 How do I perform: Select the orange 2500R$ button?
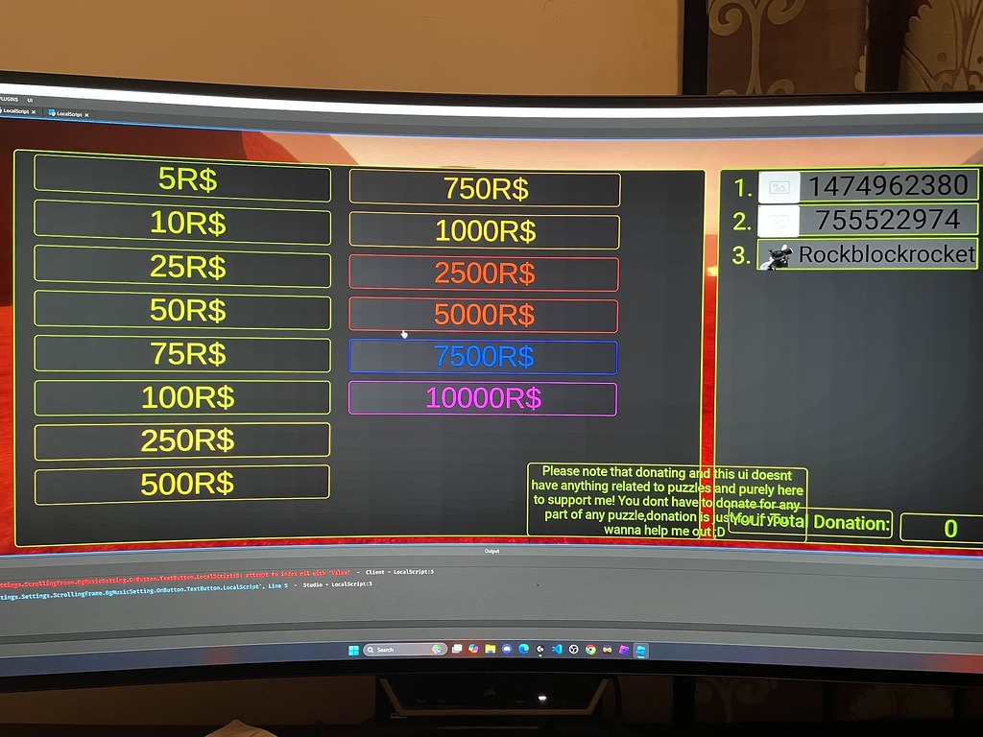(484, 273)
